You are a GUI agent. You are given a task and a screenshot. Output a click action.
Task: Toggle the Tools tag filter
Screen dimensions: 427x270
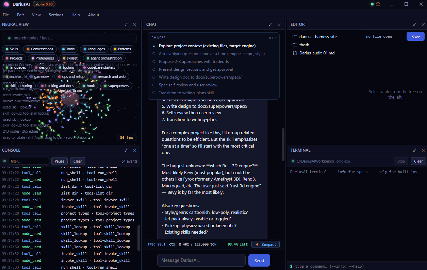click(x=68, y=49)
